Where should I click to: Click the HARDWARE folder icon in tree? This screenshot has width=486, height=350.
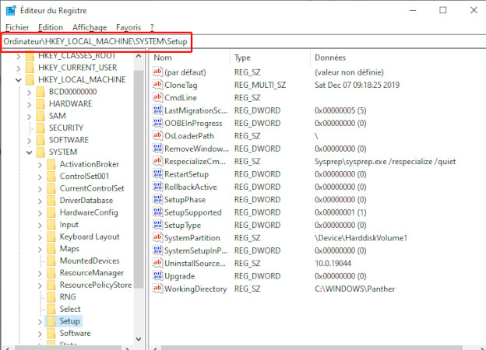click(x=40, y=103)
